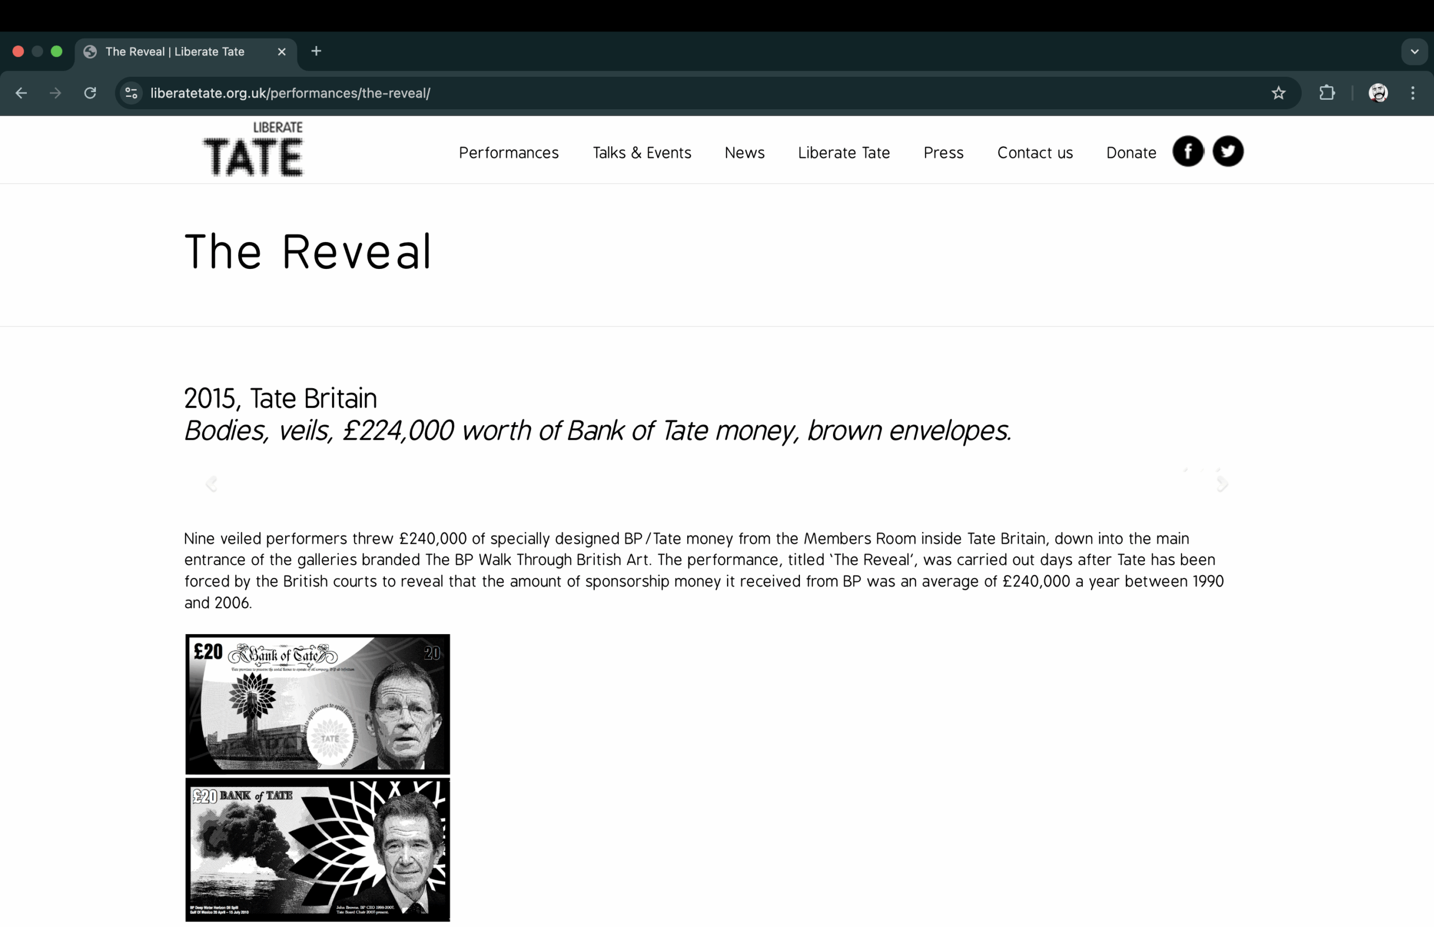1434x927 pixels.
Task: Reload the page
Action: coord(90,93)
